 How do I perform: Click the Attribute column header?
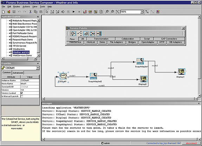pos(11,77)
